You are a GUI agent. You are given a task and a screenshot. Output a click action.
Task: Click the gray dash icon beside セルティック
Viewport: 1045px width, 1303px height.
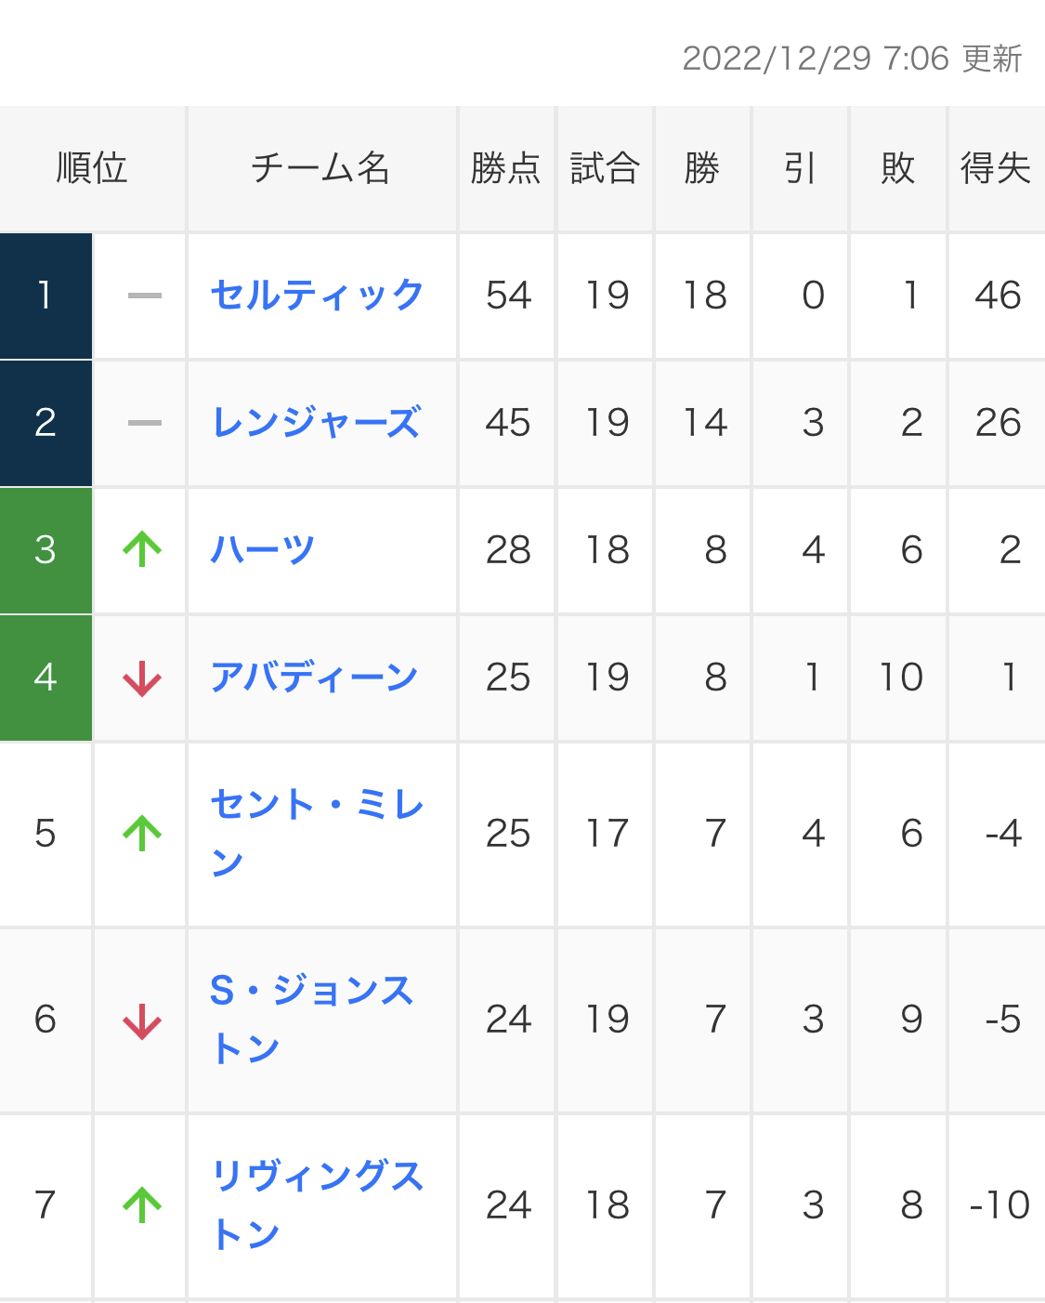pyautogui.click(x=144, y=296)
